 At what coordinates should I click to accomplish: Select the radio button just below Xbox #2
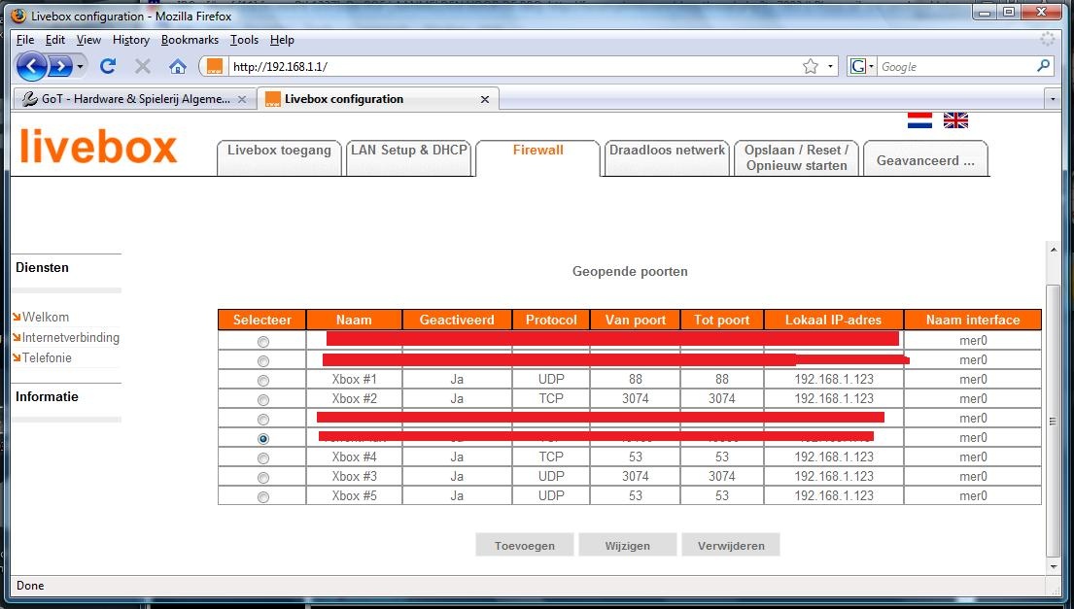coord(263,420)
